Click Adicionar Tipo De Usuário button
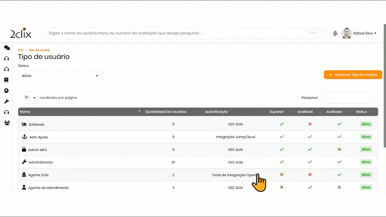 coord(353,75)
